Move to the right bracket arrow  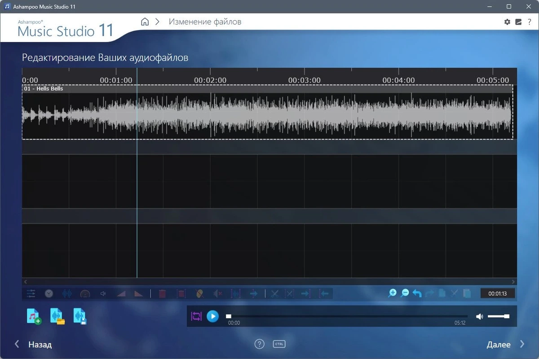(305, 294)
